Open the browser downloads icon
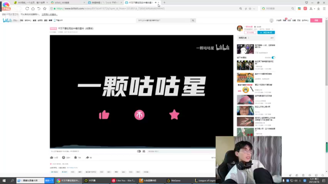The image size is (328, 184). tap(319, 9)
